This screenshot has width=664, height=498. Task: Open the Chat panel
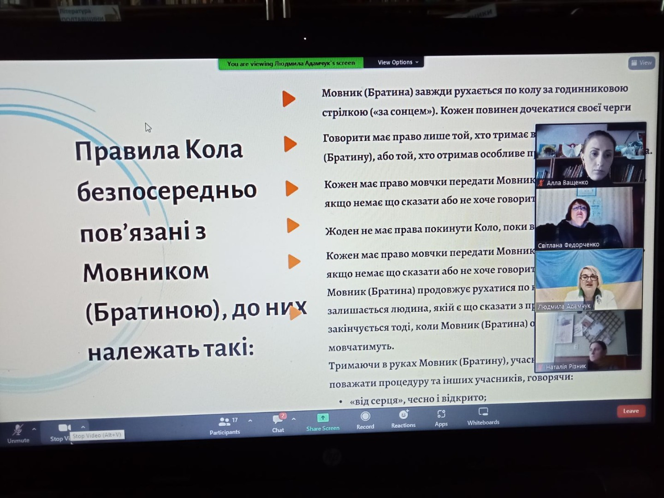tap(278, 423)
